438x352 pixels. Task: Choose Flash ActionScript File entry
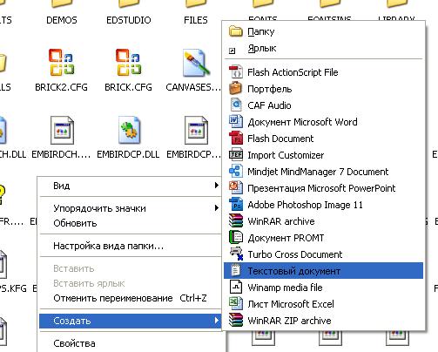click(x=323, y=72)
